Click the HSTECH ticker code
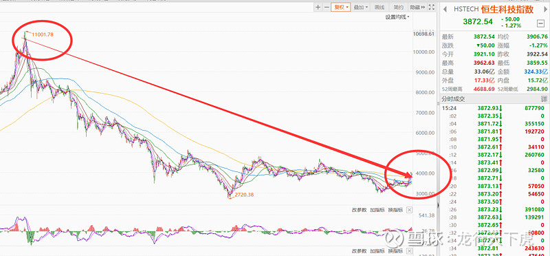The width and height of the screenshot is (550, 256). coord(466,10)
